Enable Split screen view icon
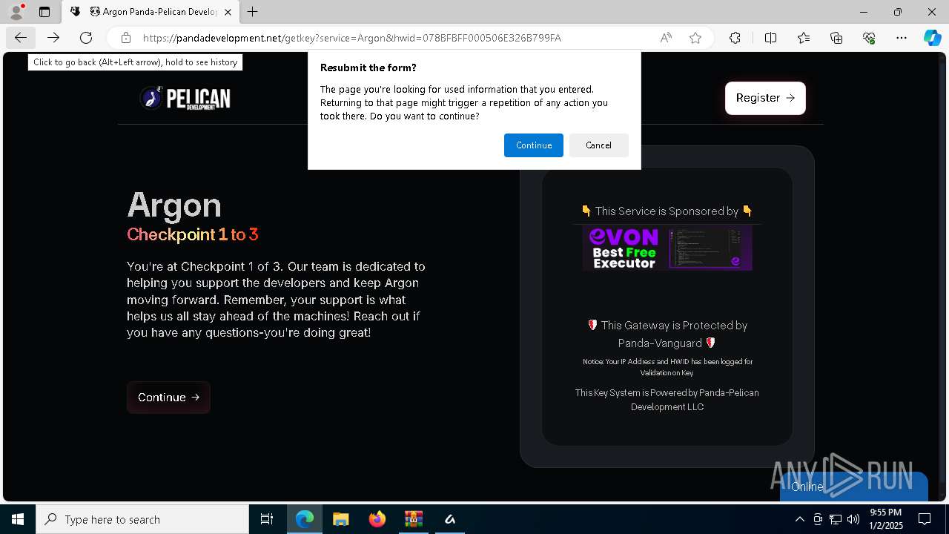The image size is (949, 534). [x=770, y=38]
